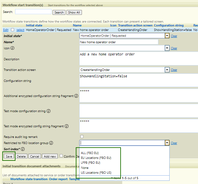Click the Description text area
This screenshot has height=184, width=198.
click(x=139, y=58)
